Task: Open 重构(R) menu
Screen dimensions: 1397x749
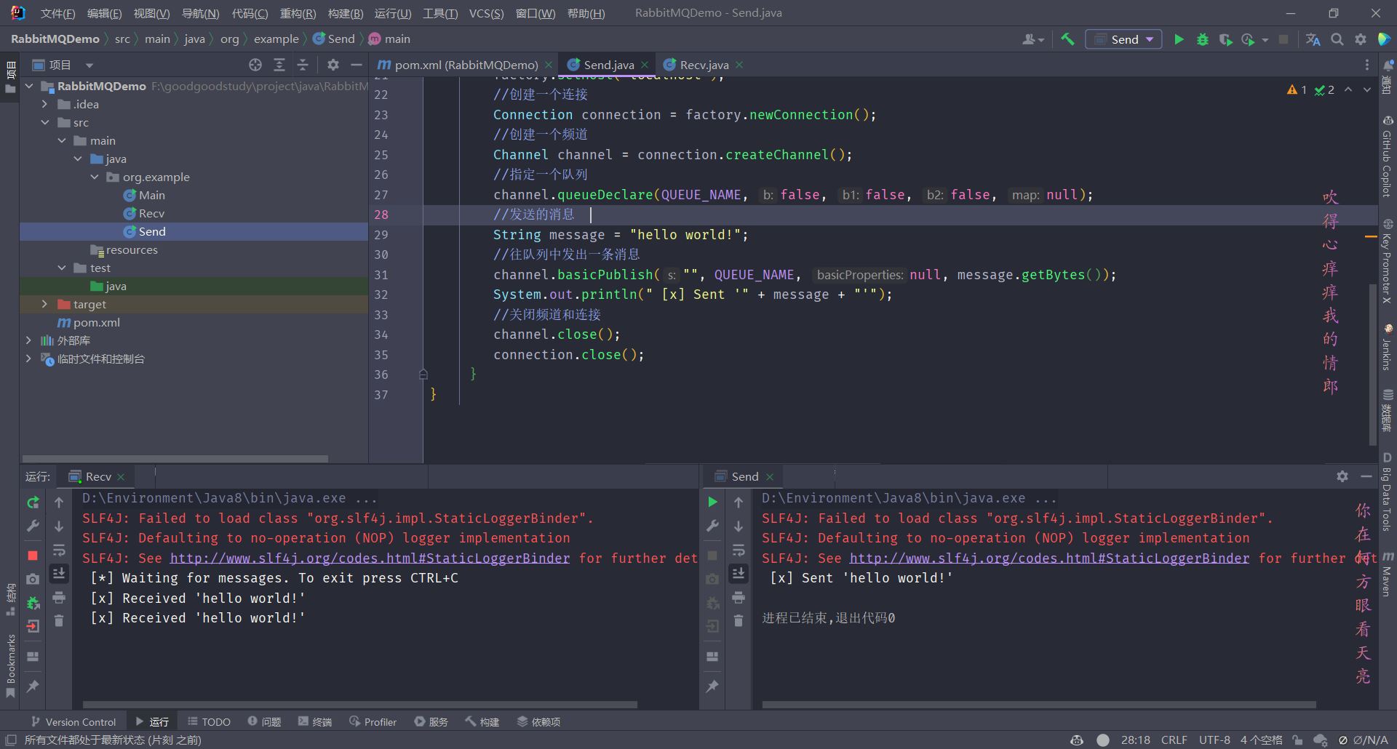Action: click(298, 13)
